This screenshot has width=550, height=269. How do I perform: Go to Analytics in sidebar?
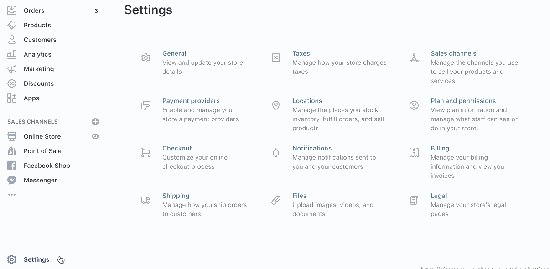[x=37, y=54]
